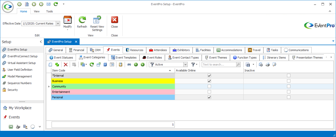Open the Communications setup tab

pyautogui.click(x=296, y=50)
